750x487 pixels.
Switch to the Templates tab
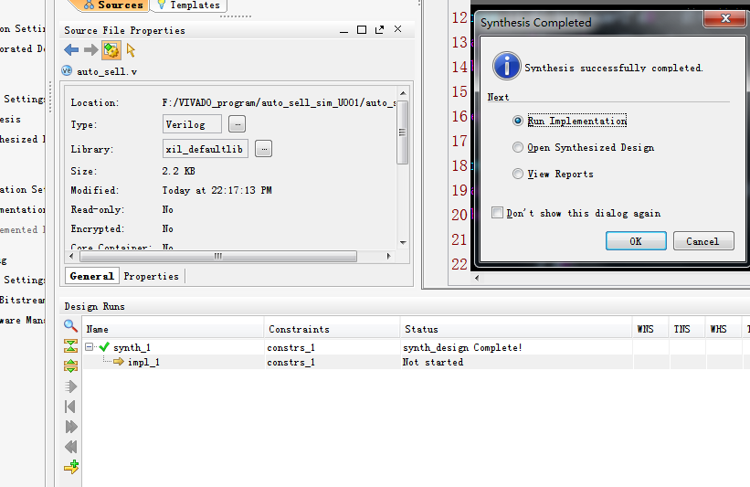(189, 5)
